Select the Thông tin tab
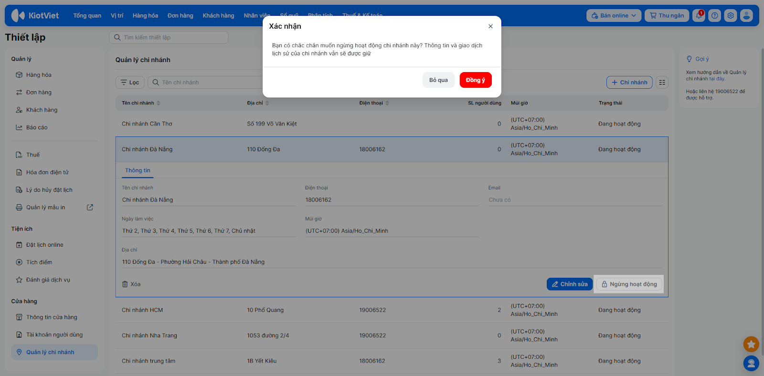The height and width of the screenshot is (376, 764). (138, 171)
